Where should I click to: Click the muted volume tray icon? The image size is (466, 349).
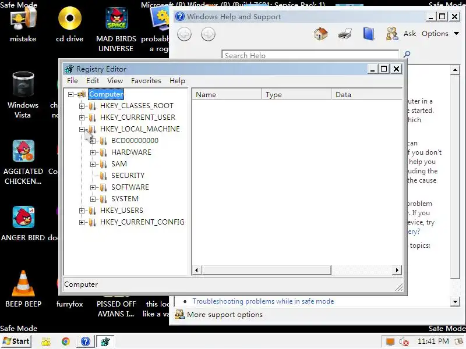(404, 341)
